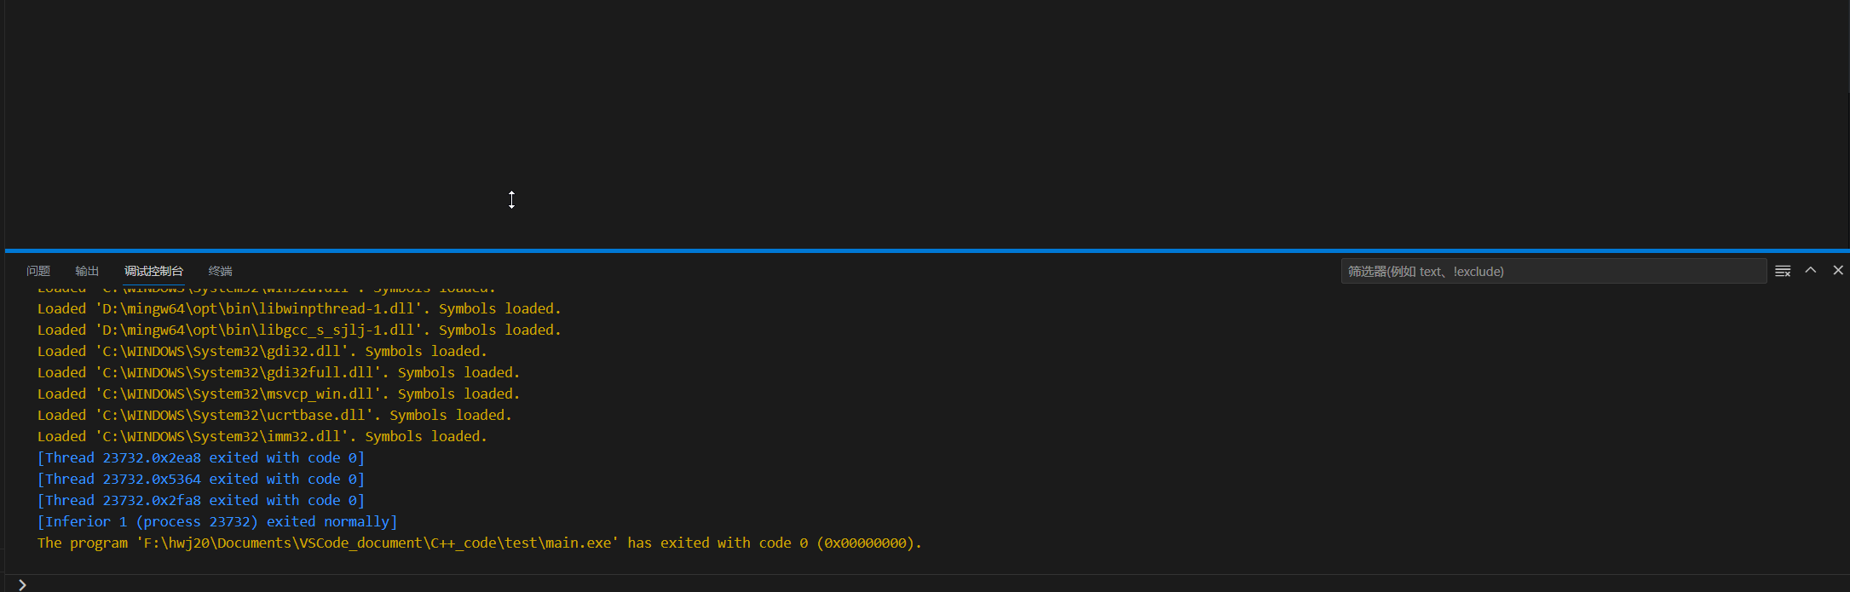Viewport: 1850px width, 592px height.
Task: Maximize the panel with the up chevron
Action: (1811, 270)
